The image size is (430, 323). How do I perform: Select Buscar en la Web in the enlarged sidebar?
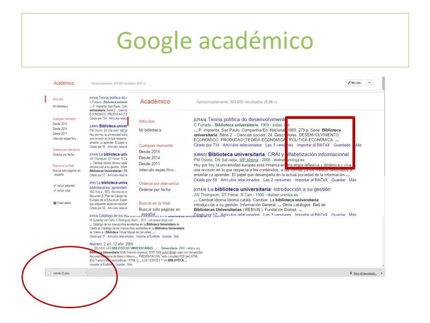pyautogui.click(x=155, y=203)
